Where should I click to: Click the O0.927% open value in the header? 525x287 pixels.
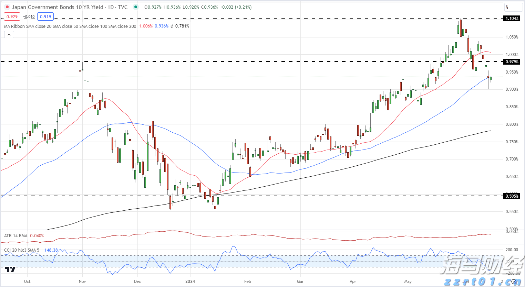pyautogui.click(x=153, y=7)
